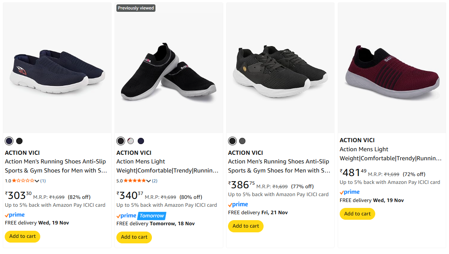Open review count link showing (2)
The image size is (449, 254).
pyautogui.click(x=155, y=181)
